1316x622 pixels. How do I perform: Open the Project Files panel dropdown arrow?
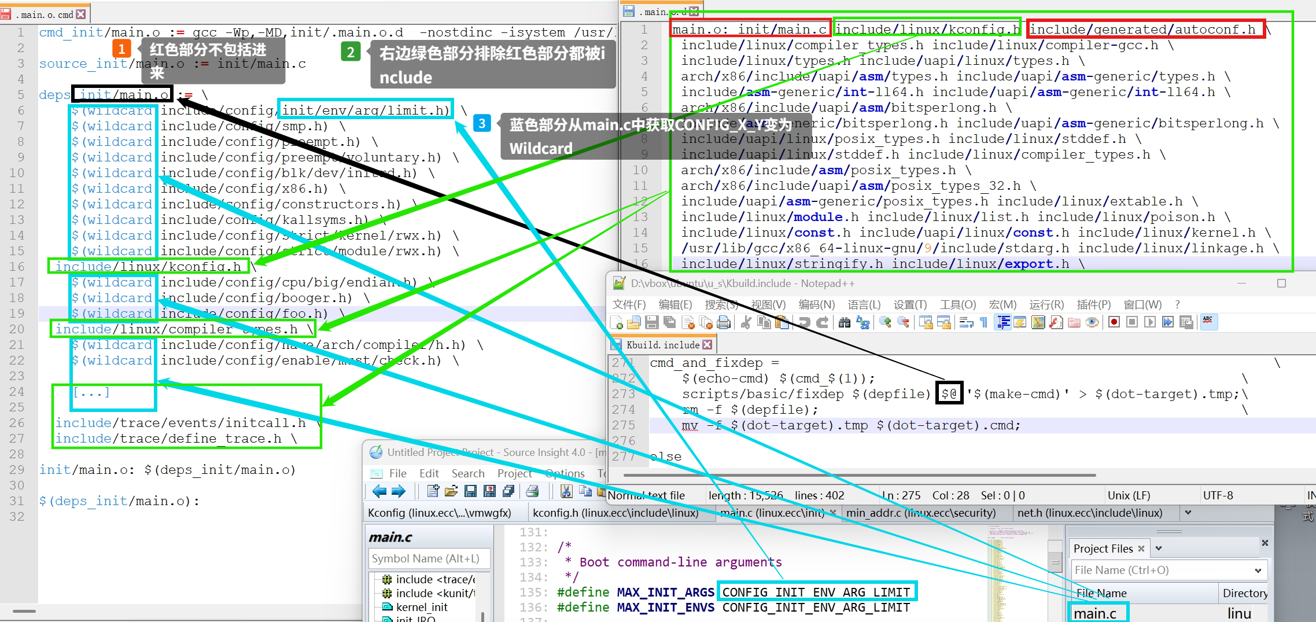pyautogui.click(x=1159, y=549)
